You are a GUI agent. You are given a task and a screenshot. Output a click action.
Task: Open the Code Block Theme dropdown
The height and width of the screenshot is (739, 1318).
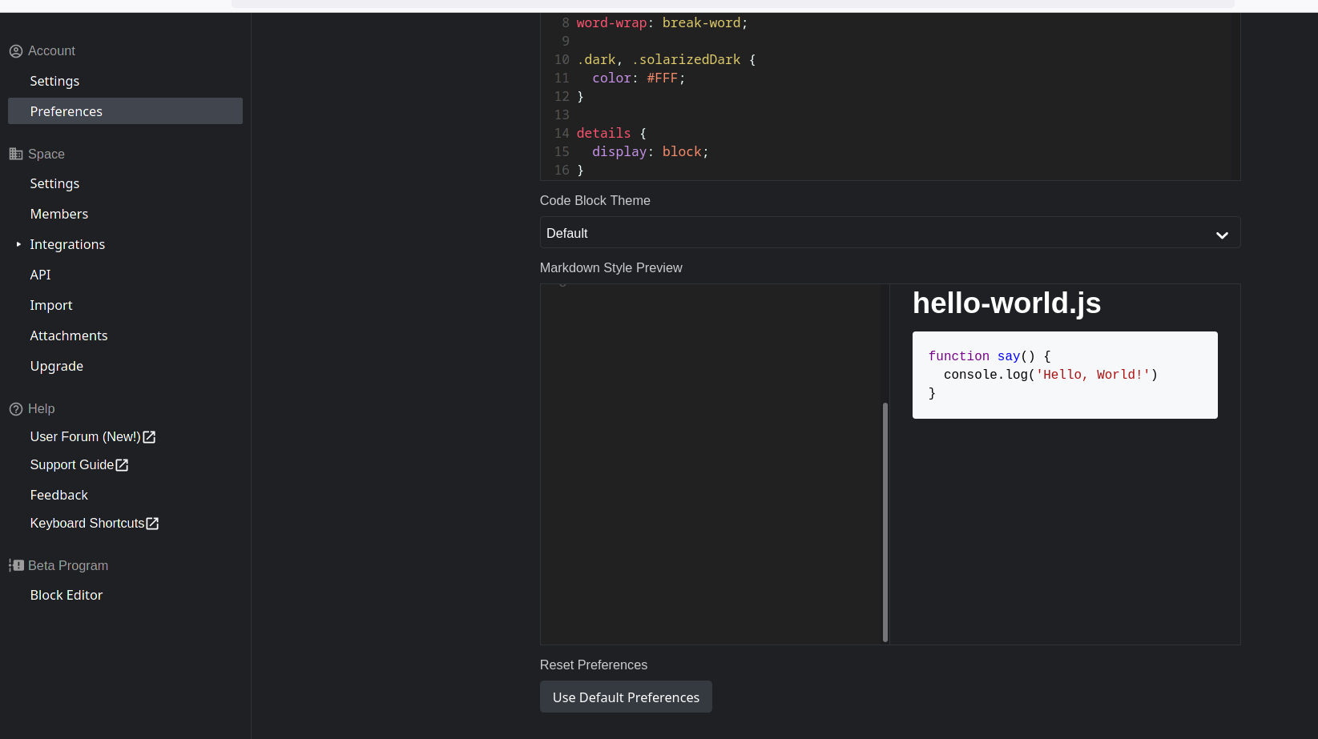point(890,233)
